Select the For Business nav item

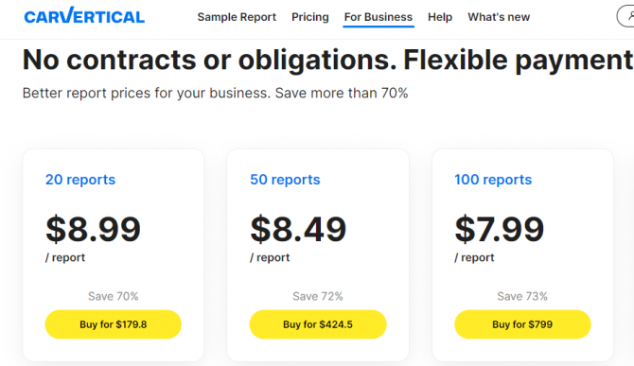(379, 17)
